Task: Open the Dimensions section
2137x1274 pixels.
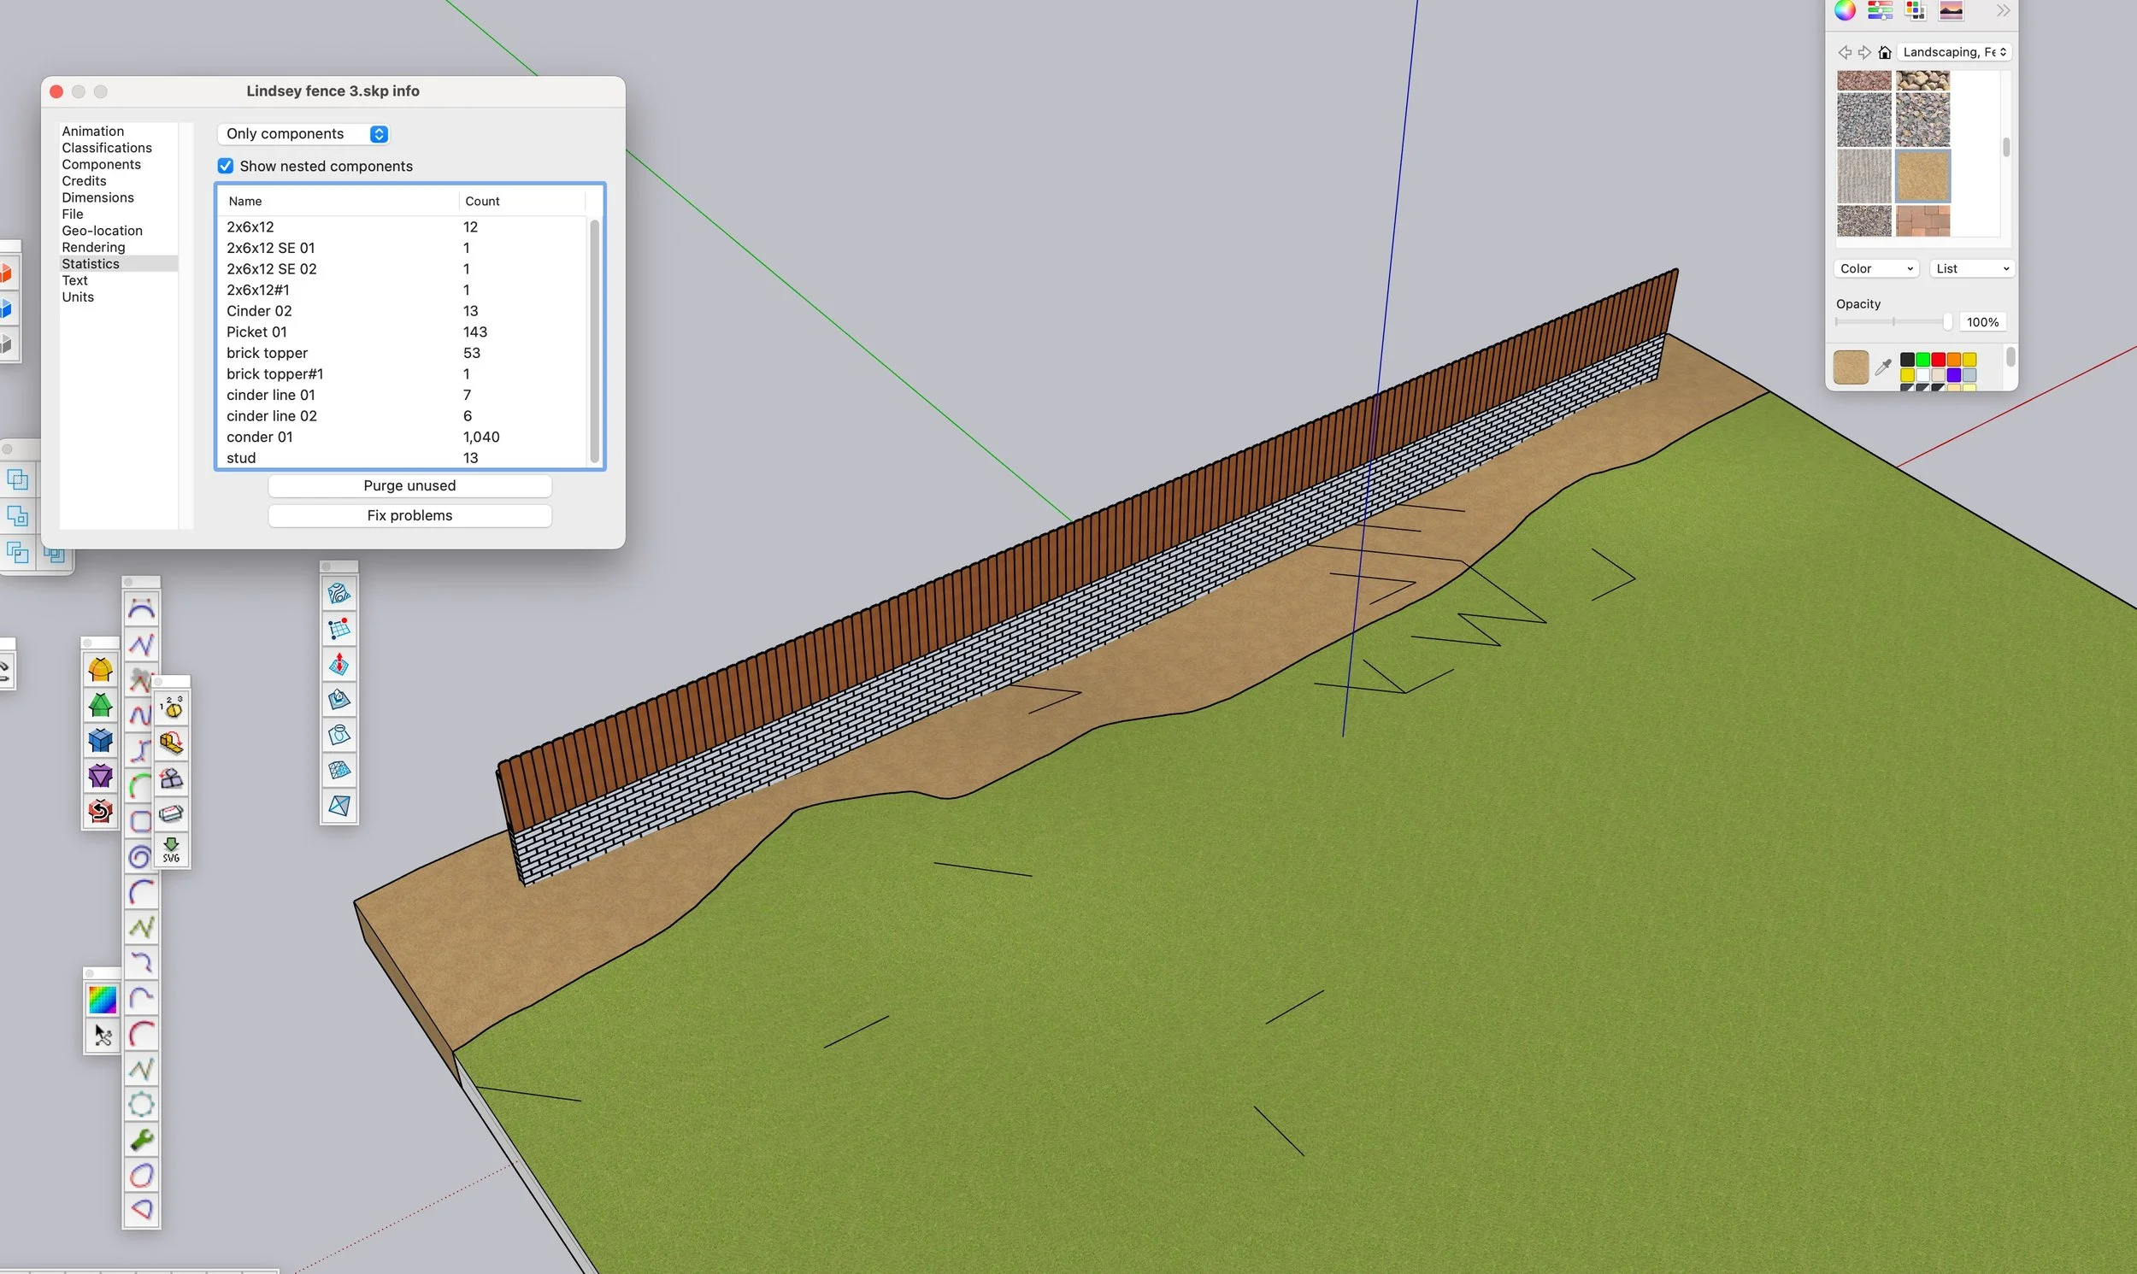Action: coord(98,197)
